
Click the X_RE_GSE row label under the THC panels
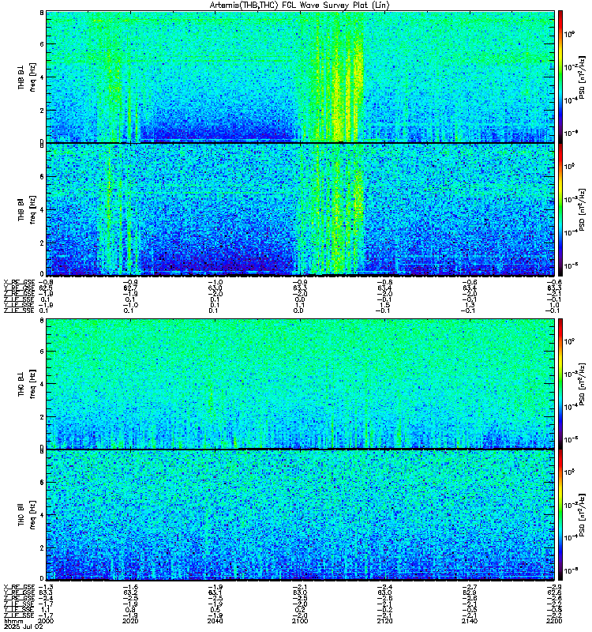coord(19,587)
